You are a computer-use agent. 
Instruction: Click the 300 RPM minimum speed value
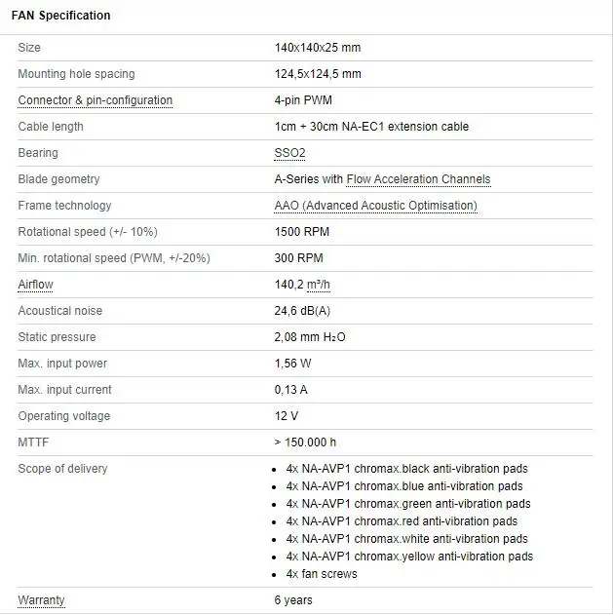[x=298, y=258]
